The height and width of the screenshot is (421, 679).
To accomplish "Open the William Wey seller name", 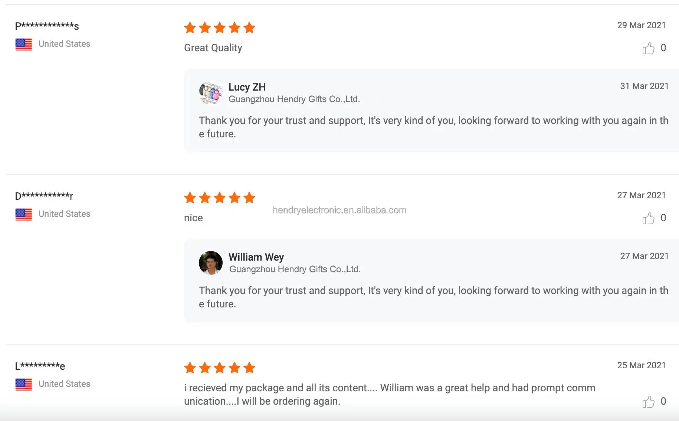I will click(256, 257).
